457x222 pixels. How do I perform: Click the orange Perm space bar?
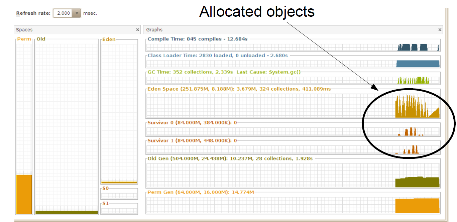click(x=24, y=194)
